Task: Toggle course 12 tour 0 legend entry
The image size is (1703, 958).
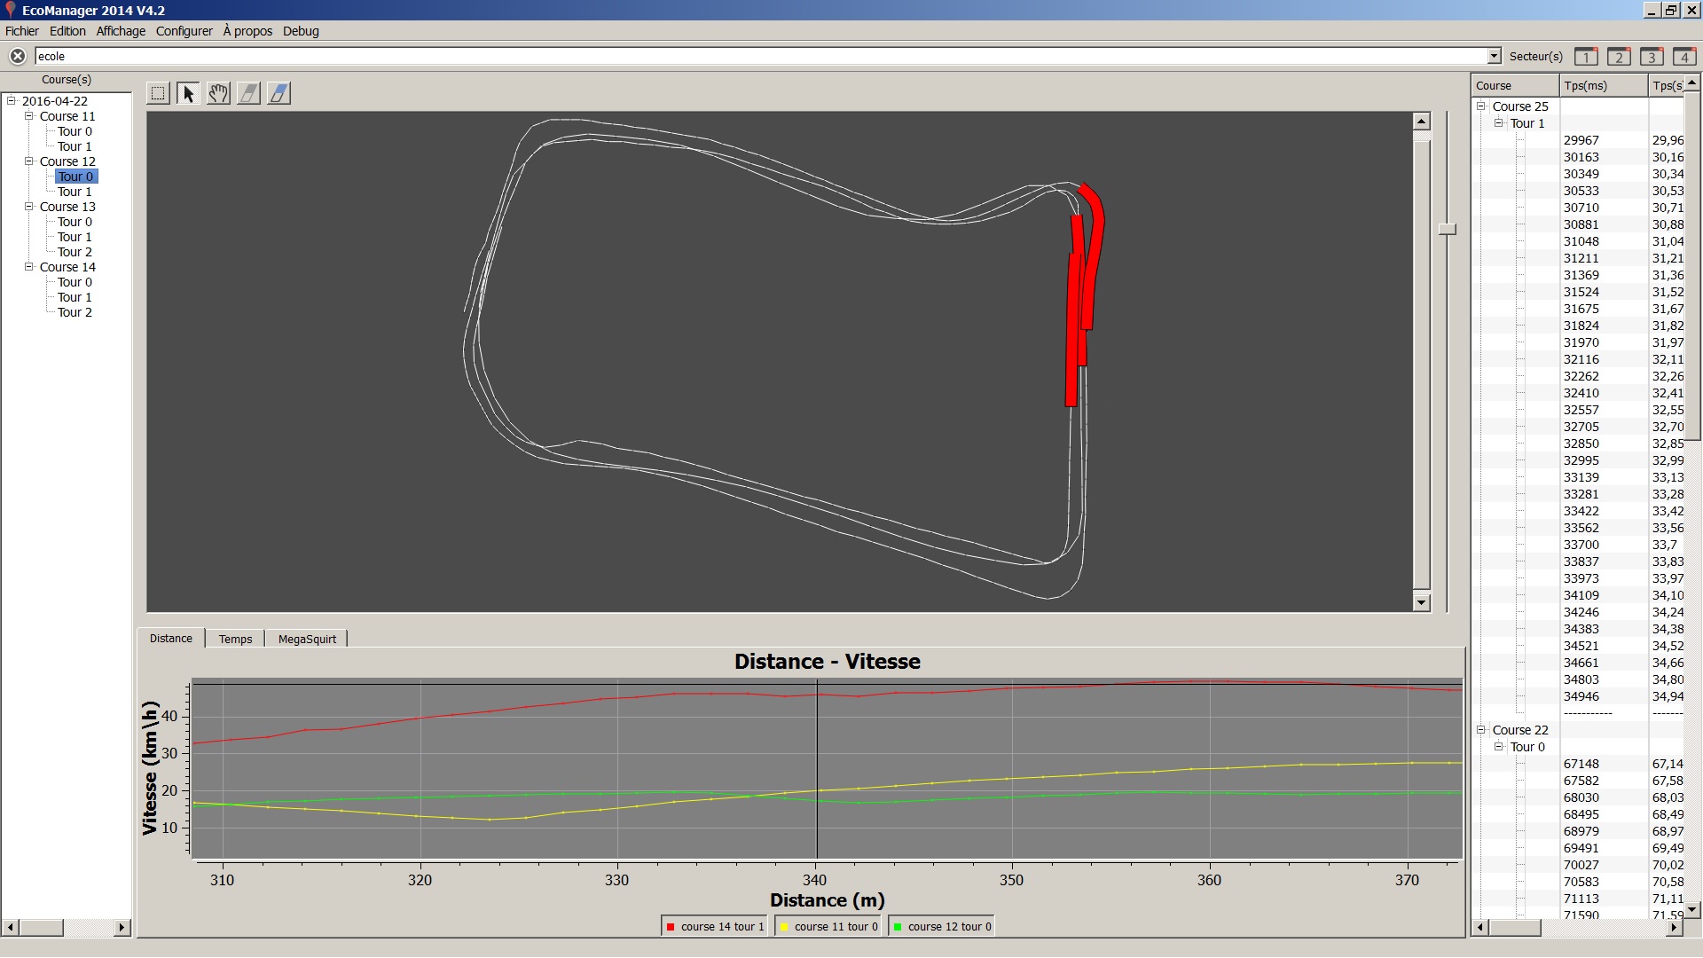Action: 942,926
